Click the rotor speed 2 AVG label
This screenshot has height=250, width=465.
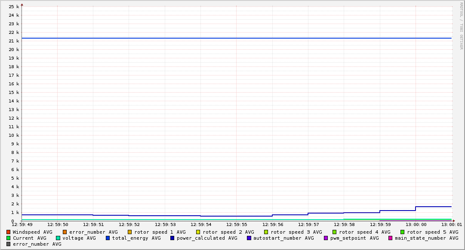(x=228, y=232)
